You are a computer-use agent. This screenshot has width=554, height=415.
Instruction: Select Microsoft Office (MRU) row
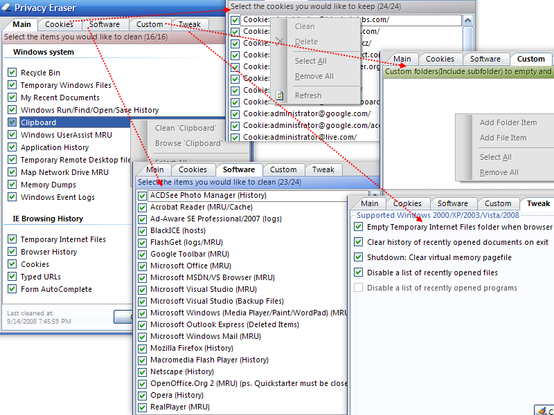pos(191,266)
